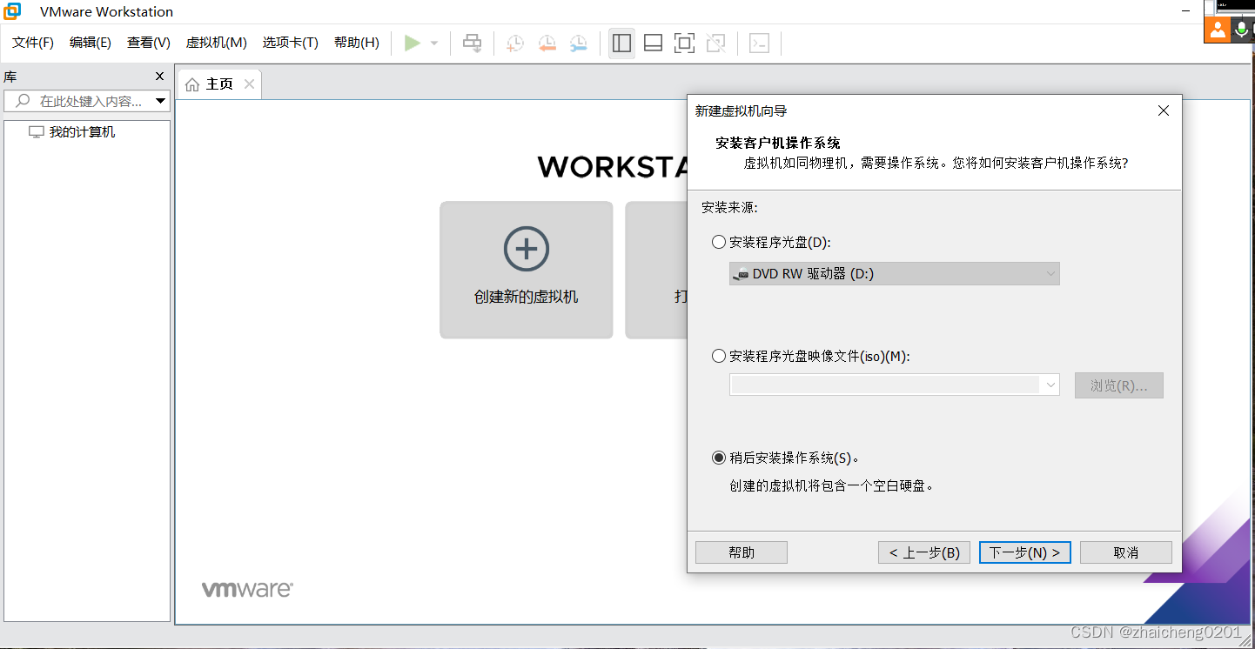
Task: Click the 取消 button
Action: pos(1126,552)
